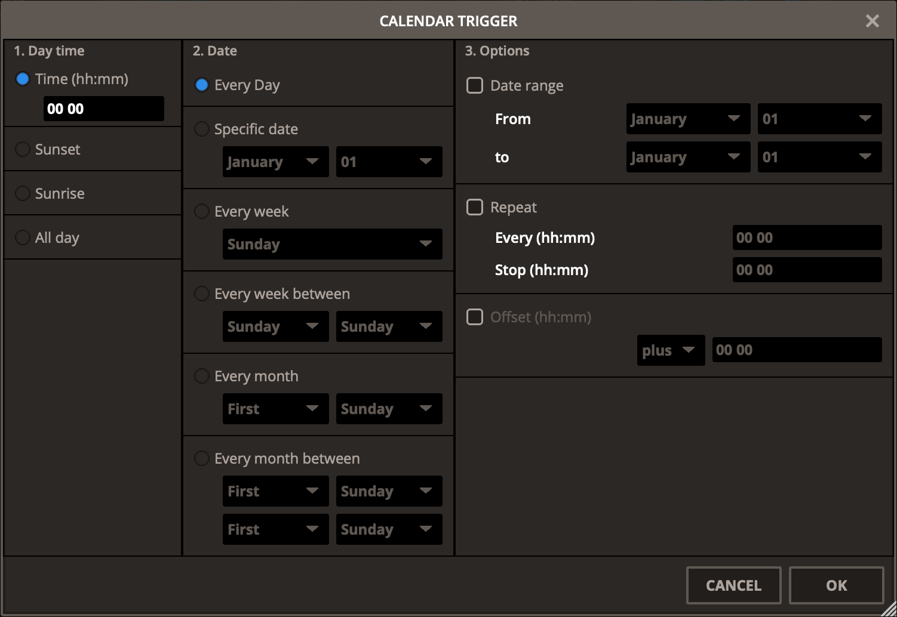The width and height of the screenshot is (897, 617).
Task: Click the Time (hh:mm) input field
Action: (x=103, y=109)
